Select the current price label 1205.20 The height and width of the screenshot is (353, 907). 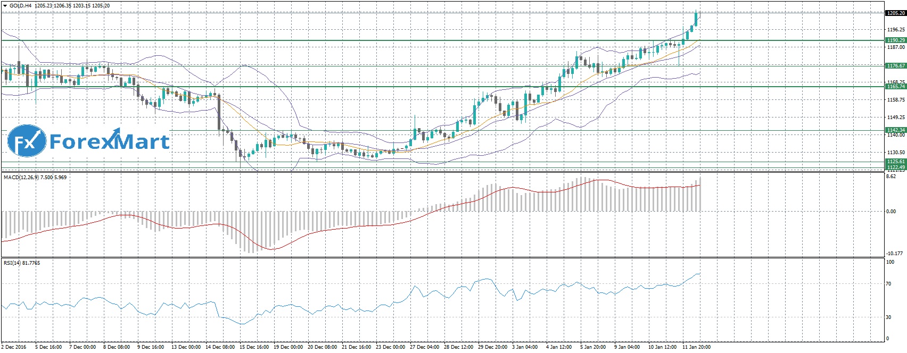pos(895,13)
